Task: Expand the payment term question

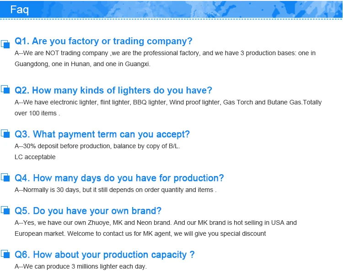Action: 102,134
